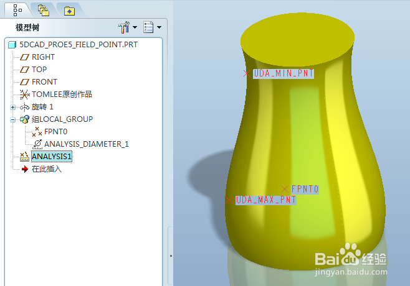Open dropdown arrow beside Settings tools icon
The width and height of the screenshot is (410, 286).
click(x=135, y=27)
